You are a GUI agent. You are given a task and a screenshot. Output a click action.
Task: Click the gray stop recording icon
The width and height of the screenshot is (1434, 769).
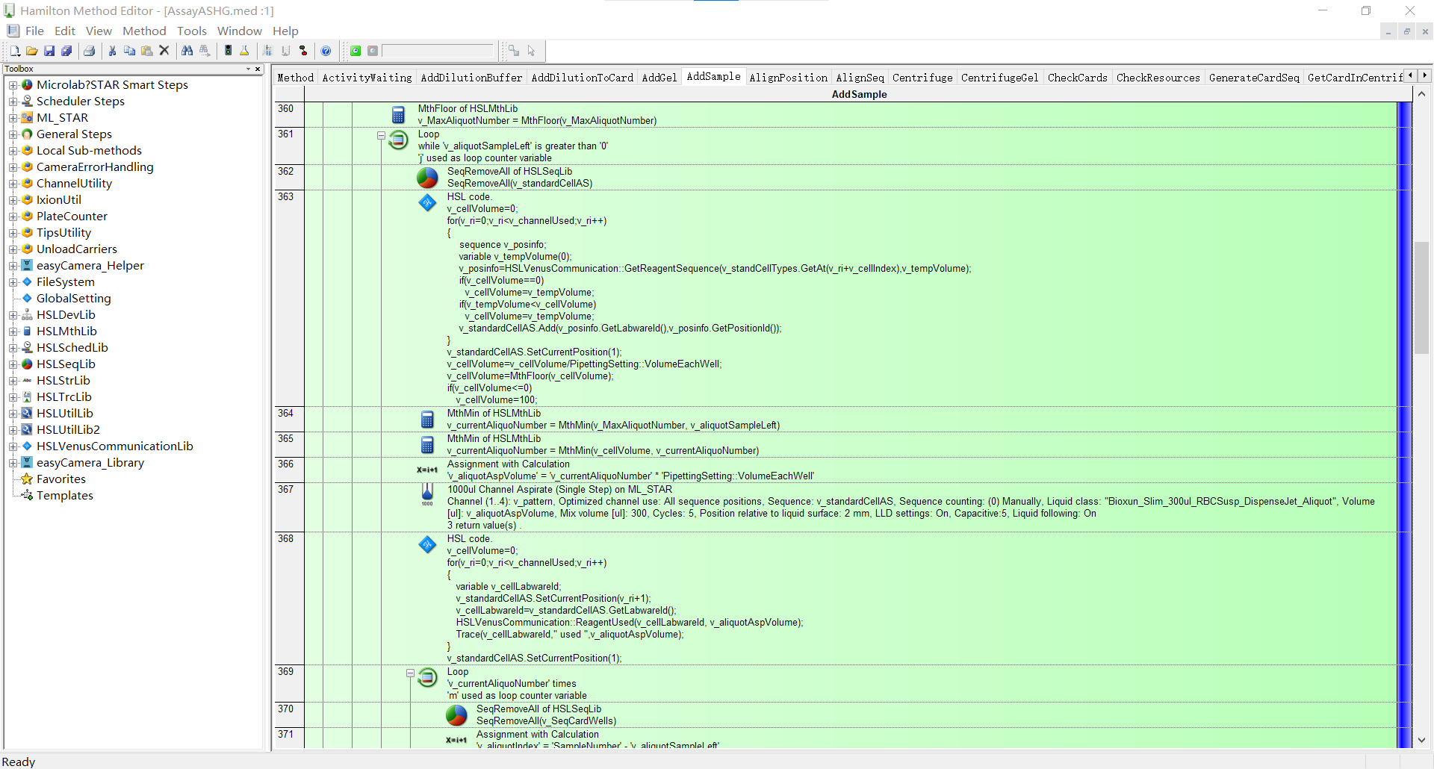pyautogui.click(x=373, y=51)
